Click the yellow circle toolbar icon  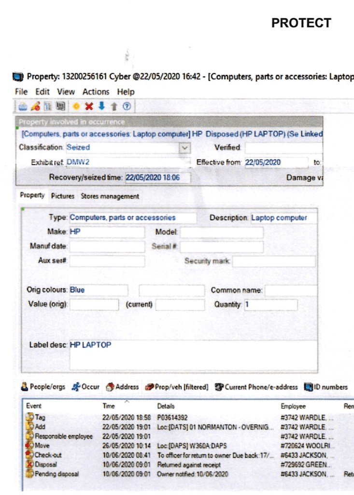point(76,106)
